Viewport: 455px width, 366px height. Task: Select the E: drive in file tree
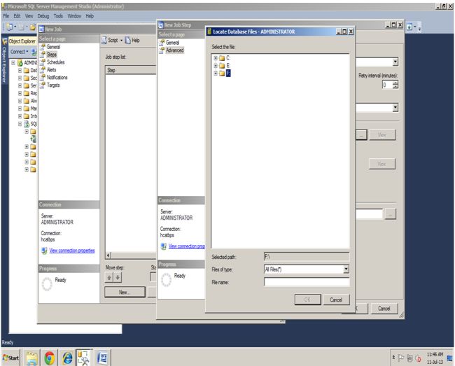pyautogui.click(x=228, y=66)
